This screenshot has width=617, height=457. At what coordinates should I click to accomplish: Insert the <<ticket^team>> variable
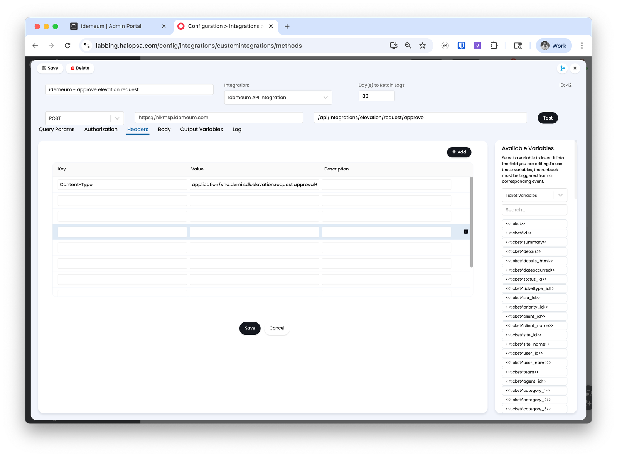pos(534,372)
